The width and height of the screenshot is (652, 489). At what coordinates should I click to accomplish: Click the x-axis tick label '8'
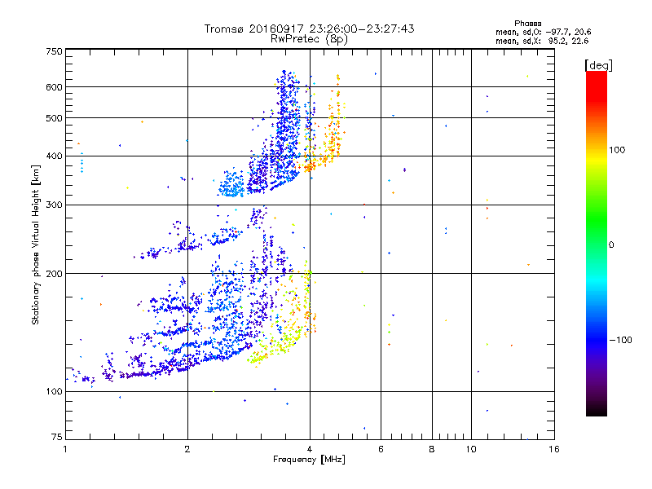coord(432,449)
